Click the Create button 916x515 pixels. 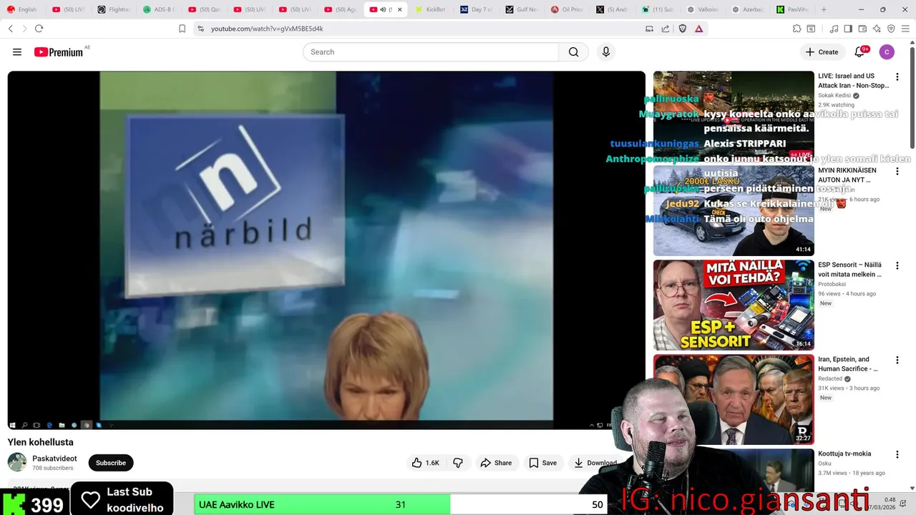(x=822, y=52)
